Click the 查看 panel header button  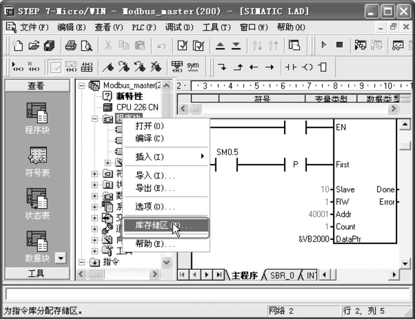point(37,86)
